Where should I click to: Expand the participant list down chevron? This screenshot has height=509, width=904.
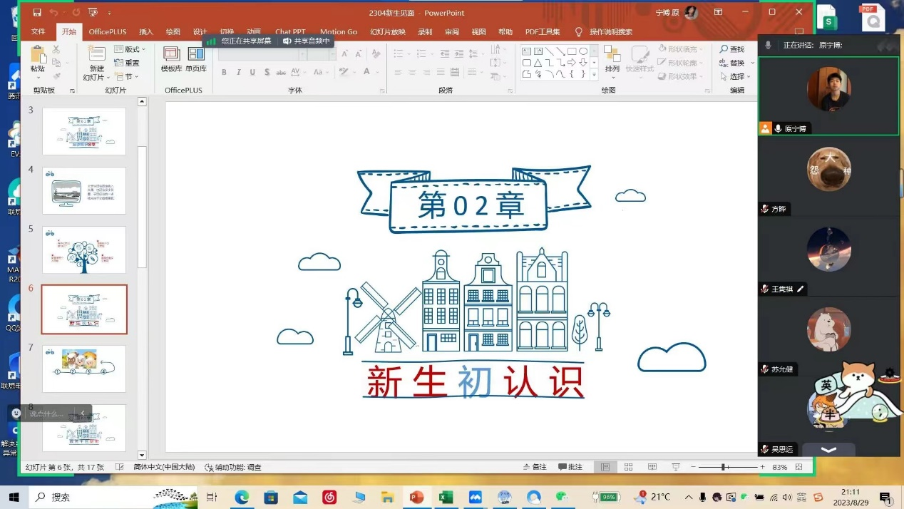point(828,450)
